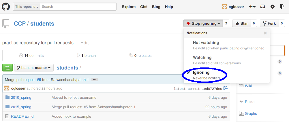Screen dimensions: 289x122
Task: Open cglosser commit author name
Action: click(x=18, y=88)
